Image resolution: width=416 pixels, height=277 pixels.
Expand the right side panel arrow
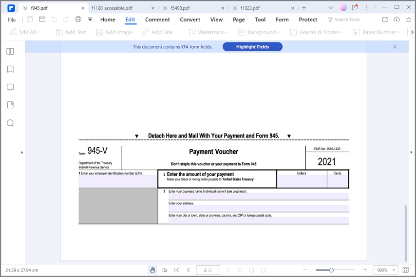[x=411, y=152]
